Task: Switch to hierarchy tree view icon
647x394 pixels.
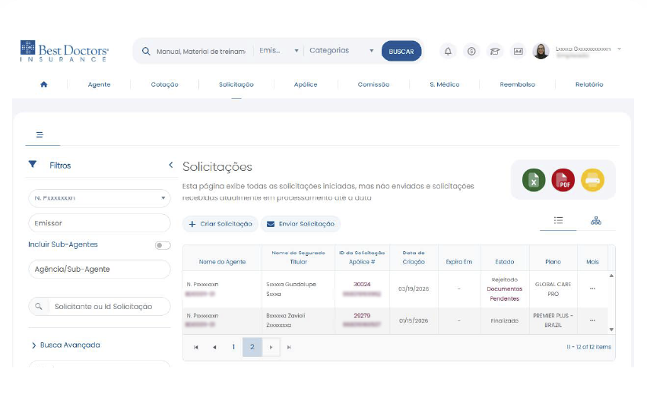Action: pyautogui.click(x=596, y=220)
